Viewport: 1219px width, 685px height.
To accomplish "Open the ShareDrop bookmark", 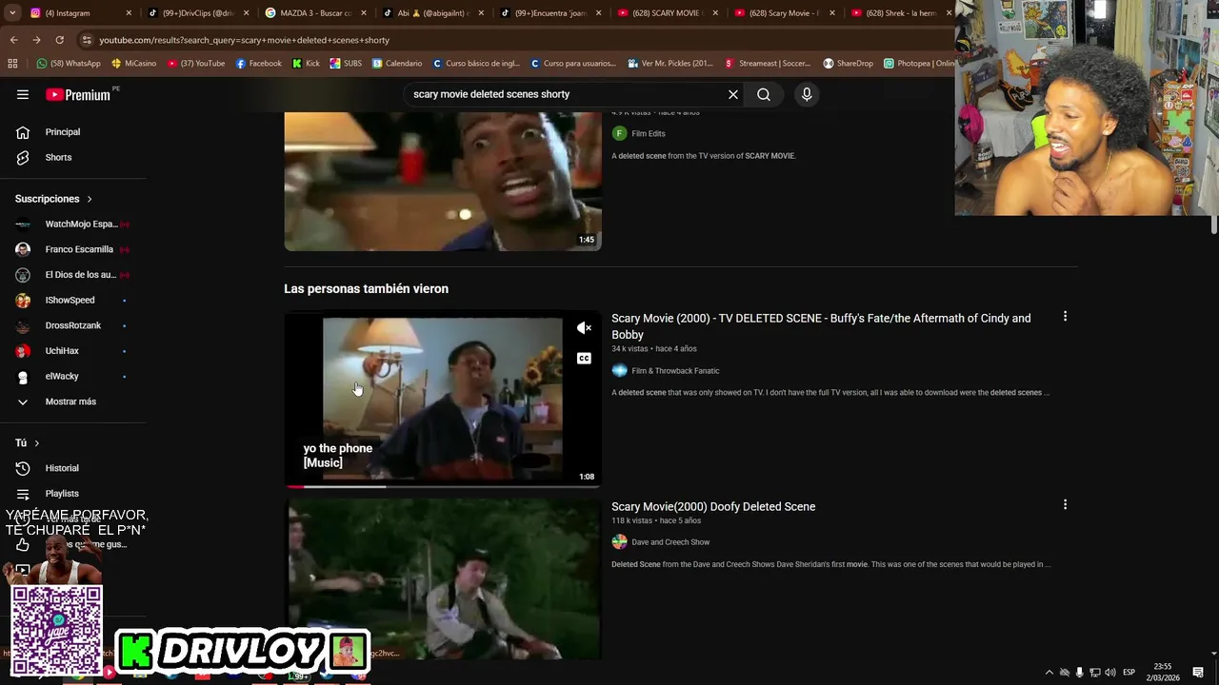I will pyautogui.click(x=848, y=64).
